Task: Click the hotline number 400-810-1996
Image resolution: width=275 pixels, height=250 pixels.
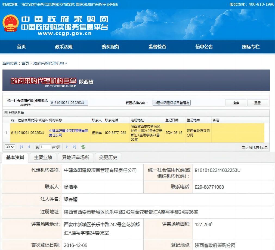Action: (x=261, y=4)
